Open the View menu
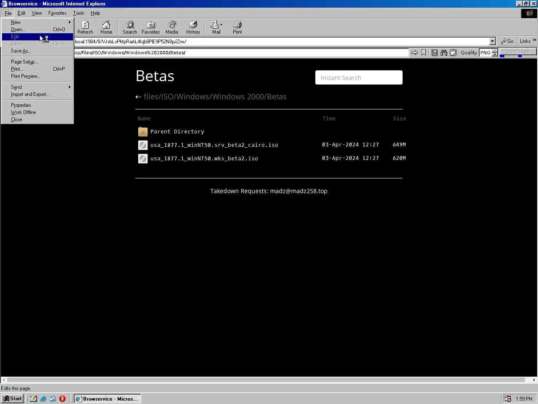 tap(37, 13)
